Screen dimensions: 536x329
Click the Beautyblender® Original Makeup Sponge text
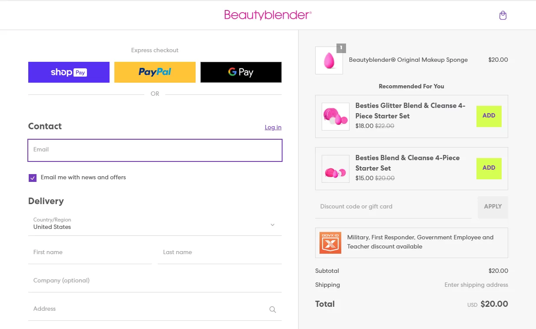point(408,60)
